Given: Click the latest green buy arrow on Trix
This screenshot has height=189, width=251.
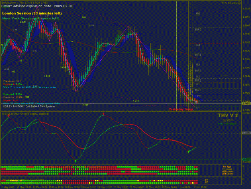Looking at the screenshot, I should (x=189, y=152).
